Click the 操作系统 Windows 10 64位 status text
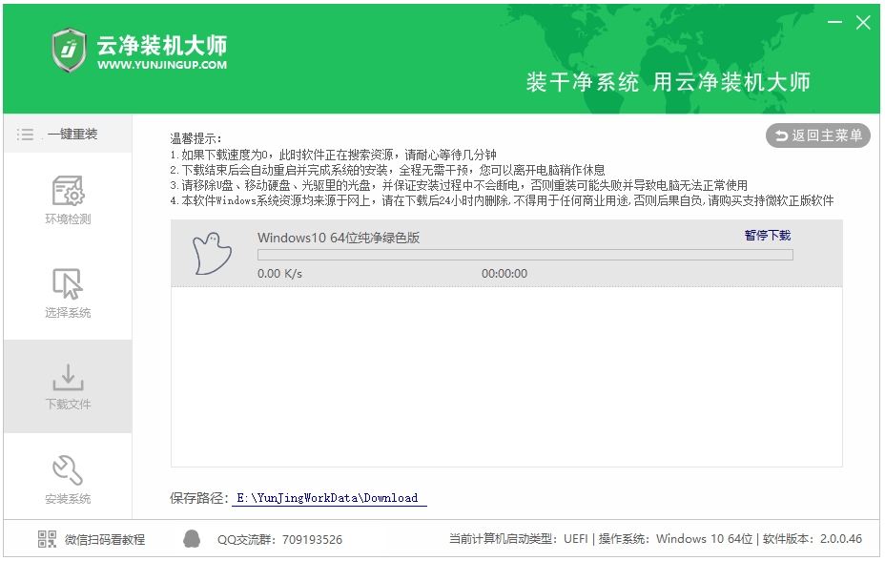The height and width of the screenshot is (561, 885). pos(675,539)
